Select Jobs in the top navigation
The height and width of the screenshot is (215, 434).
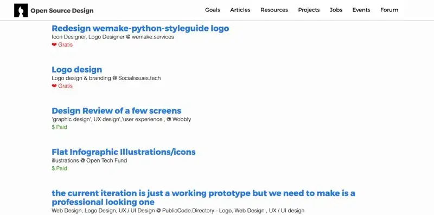(x=336, y=10)
